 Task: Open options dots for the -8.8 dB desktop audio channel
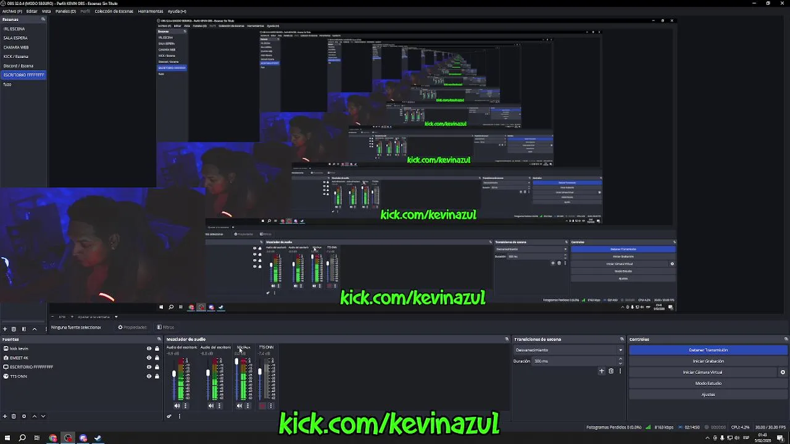pos(219,406)
